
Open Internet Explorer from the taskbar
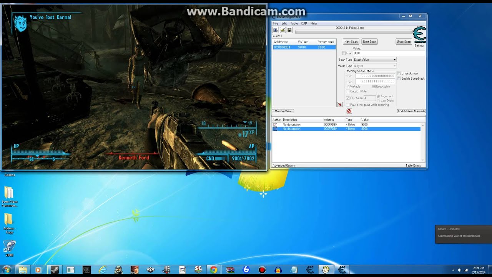(103, 270)
